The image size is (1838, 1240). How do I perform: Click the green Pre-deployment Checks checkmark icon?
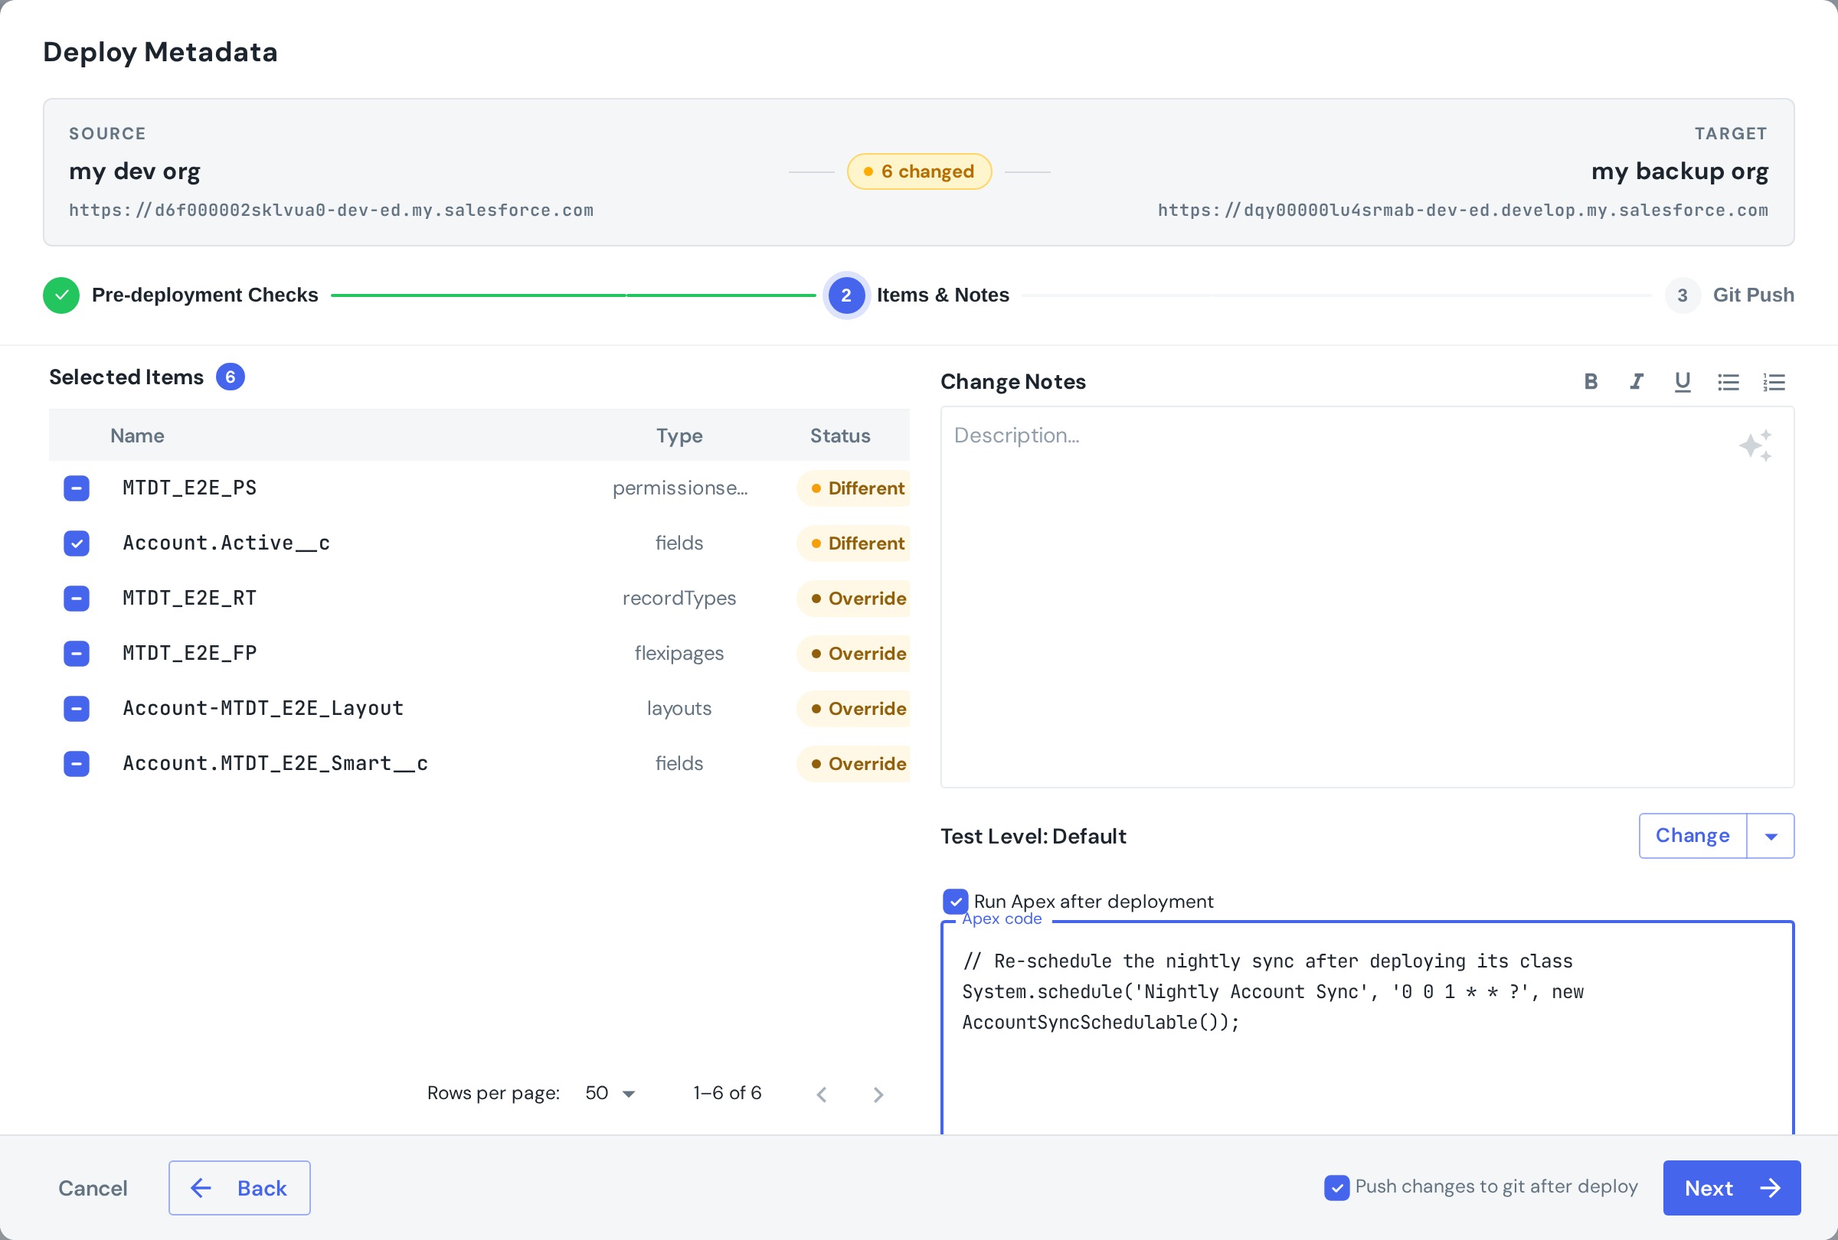(61, 295)
